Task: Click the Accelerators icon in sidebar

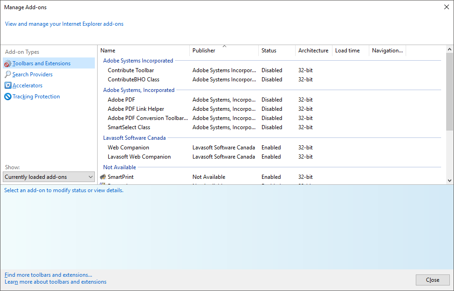Action: coord(8,86)
